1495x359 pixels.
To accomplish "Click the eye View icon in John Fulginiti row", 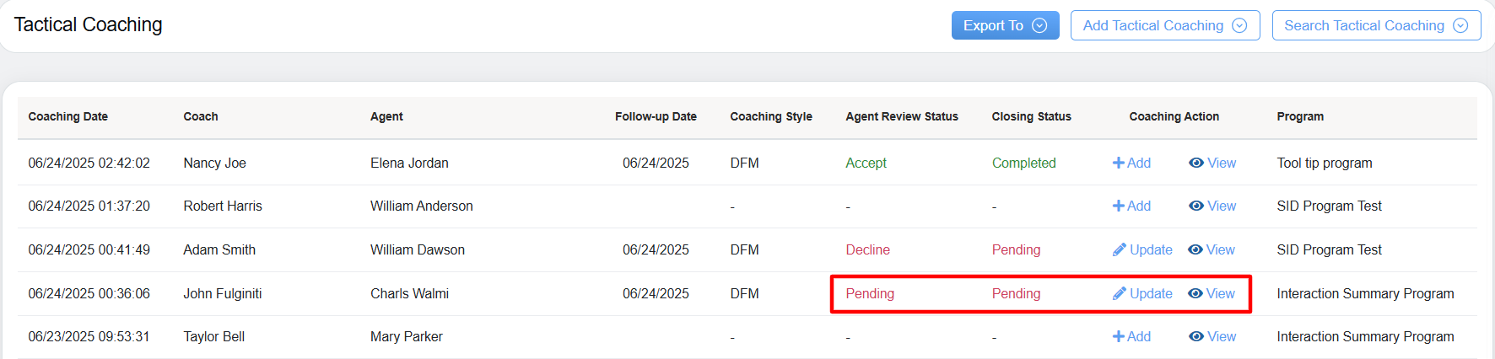I will [1195, 293].
